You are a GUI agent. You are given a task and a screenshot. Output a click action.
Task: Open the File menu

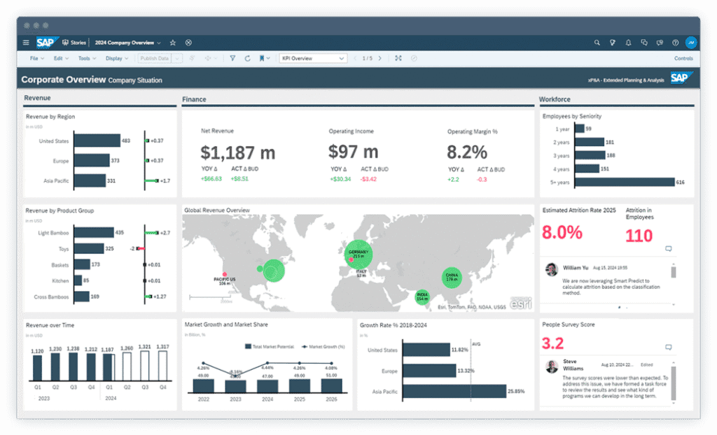[x=36, y=59]
